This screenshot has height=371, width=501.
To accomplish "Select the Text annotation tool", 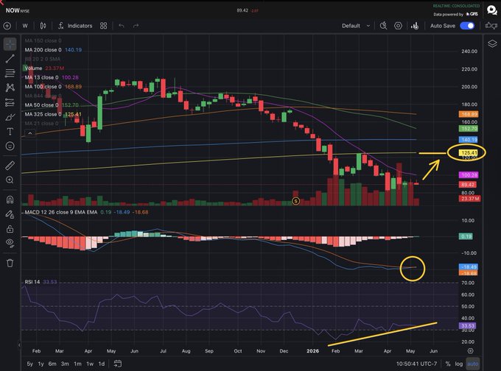I will [x=10, y=132].
